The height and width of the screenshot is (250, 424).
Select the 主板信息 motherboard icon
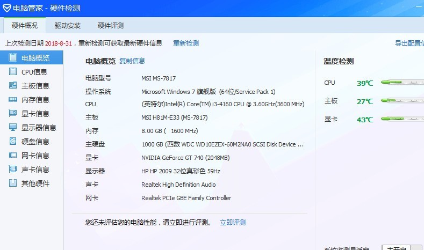[x=13, y=86]
